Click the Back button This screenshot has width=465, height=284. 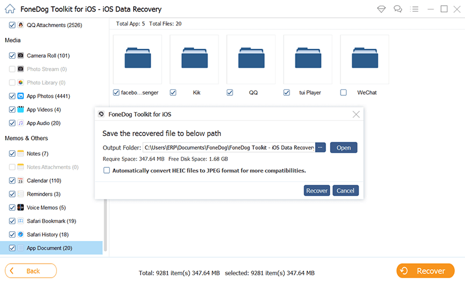tap(31, 271)
